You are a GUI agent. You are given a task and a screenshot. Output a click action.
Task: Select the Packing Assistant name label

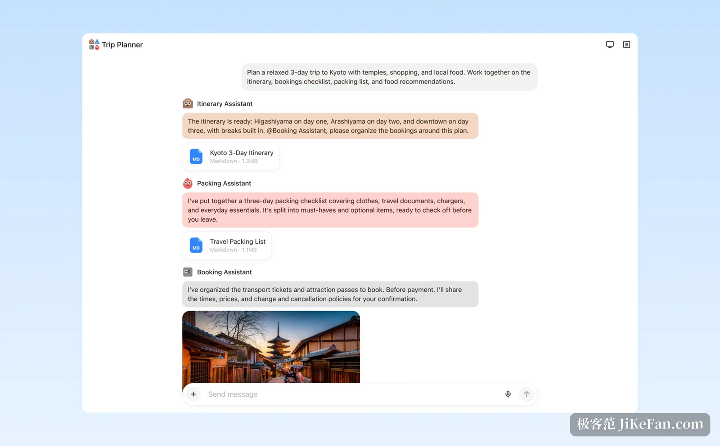click(x=224, y=183)
